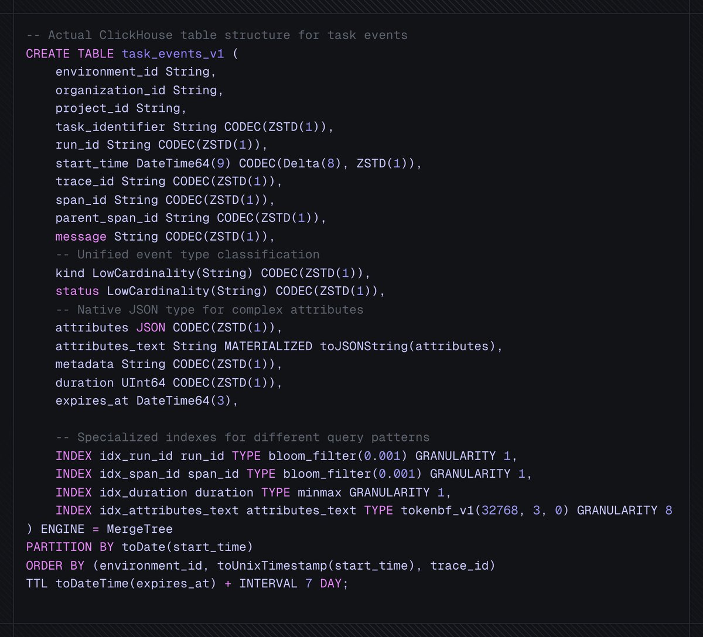Click the 'run_id String CODEC(ZSTD(1)),' line
Screen dimensions: 703x637
pos(162,145)
